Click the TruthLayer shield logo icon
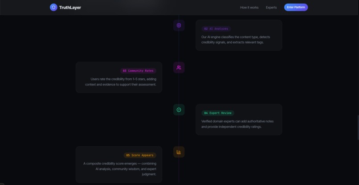 click(53, 7)
